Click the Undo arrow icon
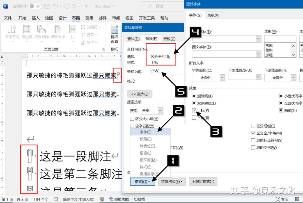This screenshot has height=203, width=303. coord(55,6)
